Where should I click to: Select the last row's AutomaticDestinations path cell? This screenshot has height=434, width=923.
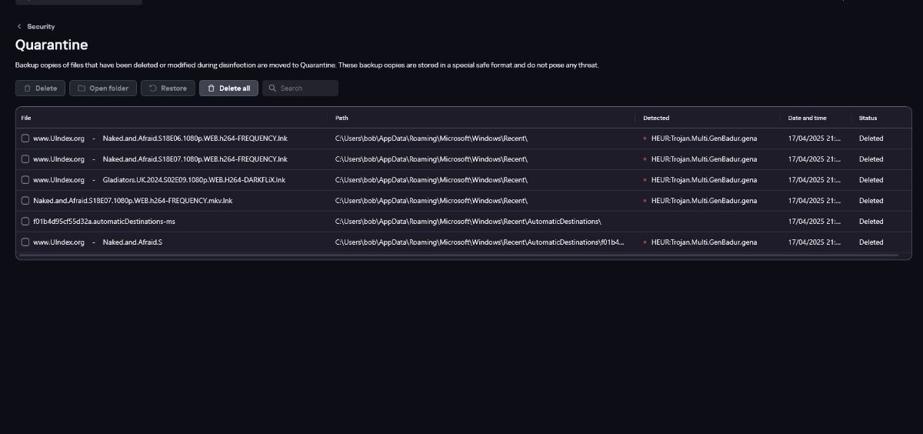pos(480,242)
